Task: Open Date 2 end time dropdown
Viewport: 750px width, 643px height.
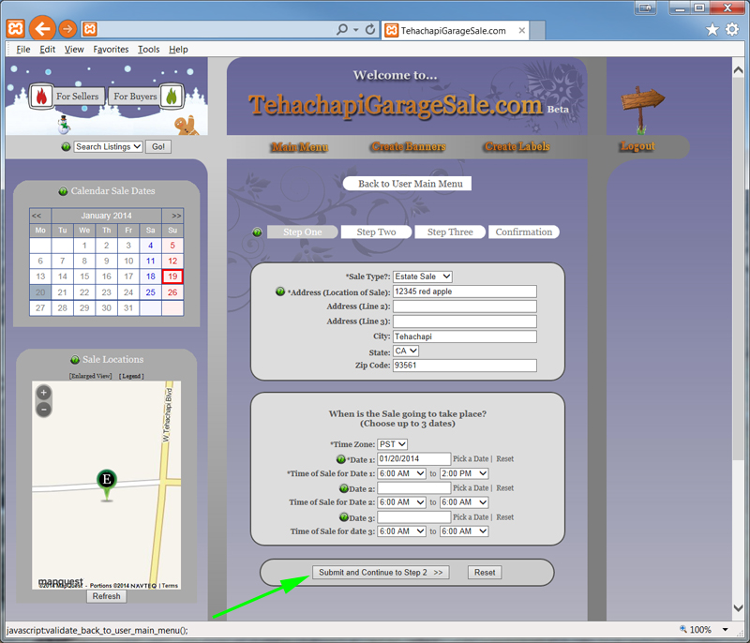Action: pos(464,502)
